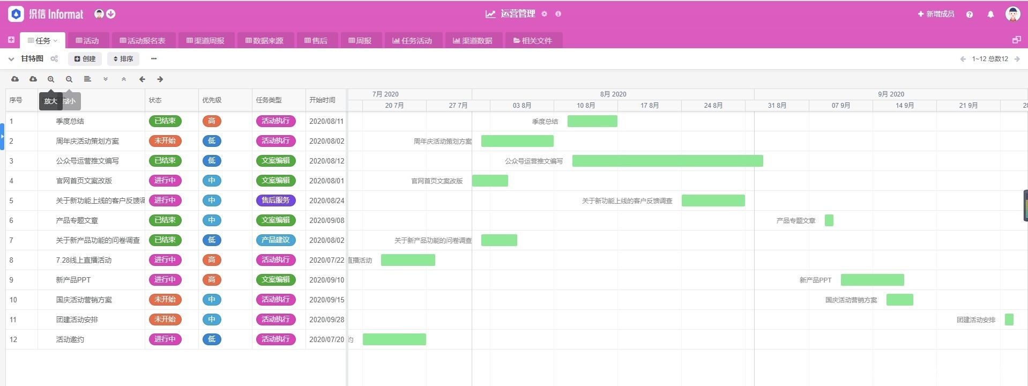
Task: Switch to the 渠道周报 tab
Action: point(205,41)
